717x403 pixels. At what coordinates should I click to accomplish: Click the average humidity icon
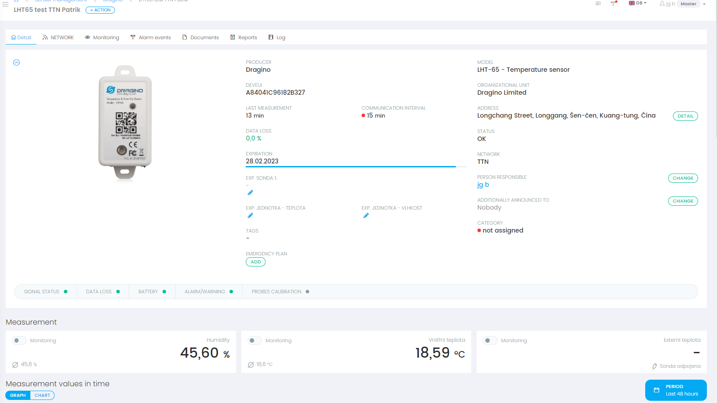15,365
